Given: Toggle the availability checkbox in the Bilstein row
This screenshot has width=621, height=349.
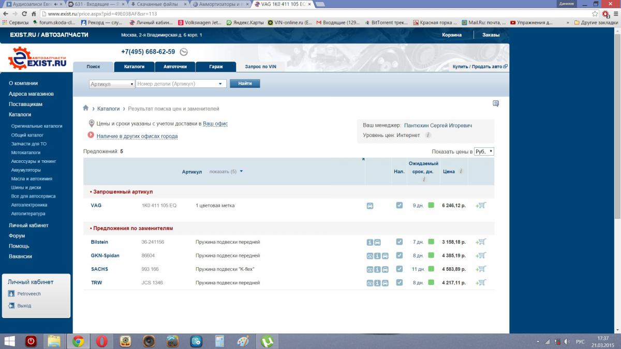Looking at the screenshot, I should tap(399, 242).
